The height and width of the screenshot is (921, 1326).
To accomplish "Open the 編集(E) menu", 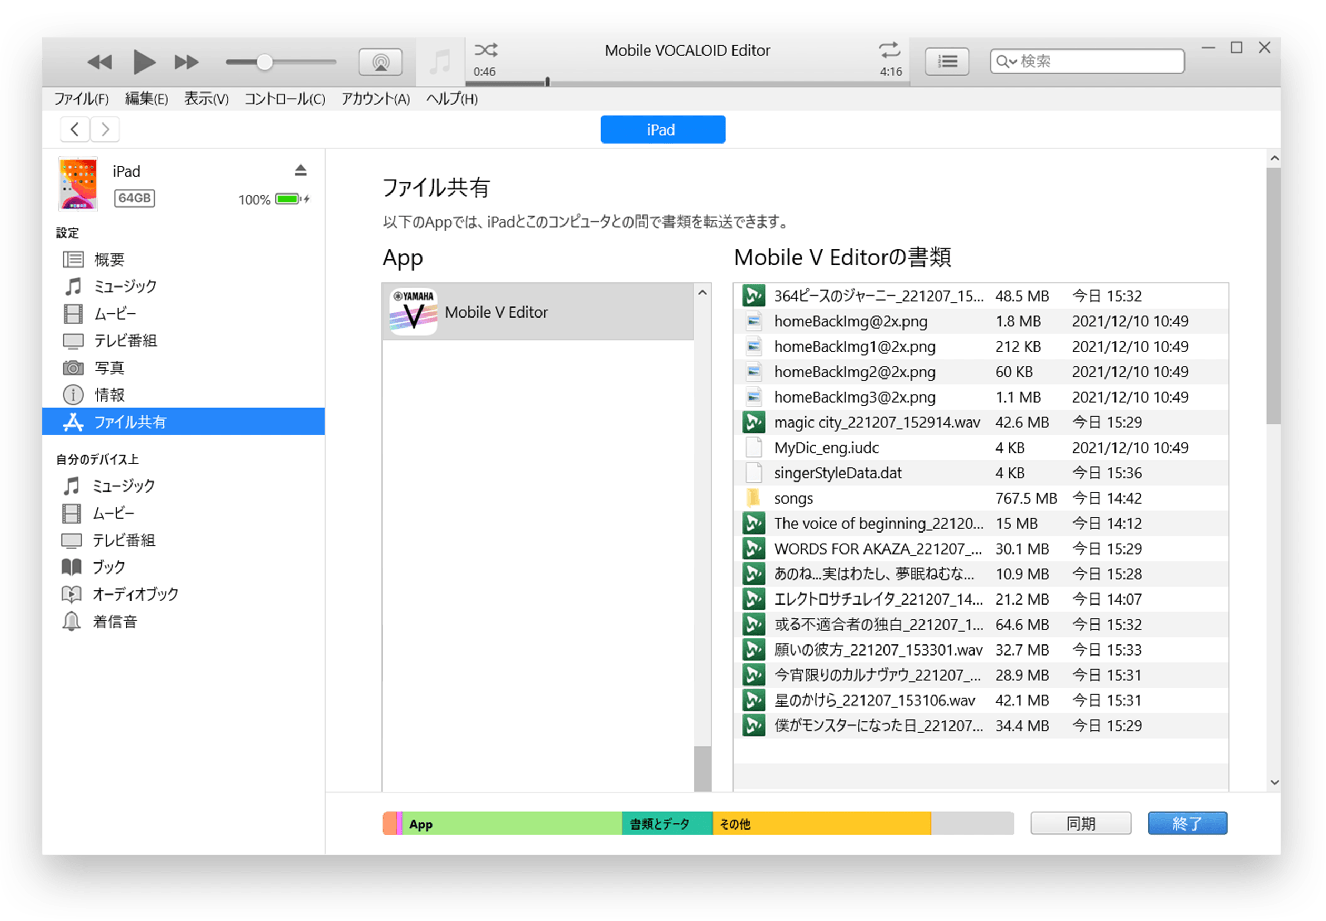I will click(x=147, y=99).
